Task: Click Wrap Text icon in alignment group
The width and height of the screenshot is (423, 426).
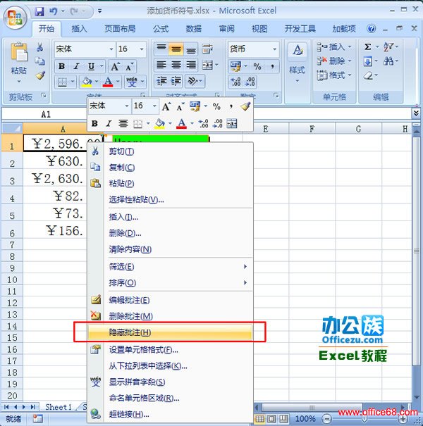Action: 207,49
